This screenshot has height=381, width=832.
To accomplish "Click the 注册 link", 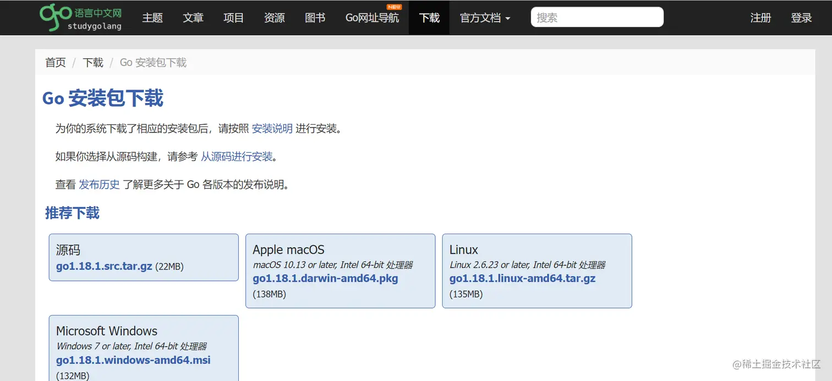I will click(760, 18).
